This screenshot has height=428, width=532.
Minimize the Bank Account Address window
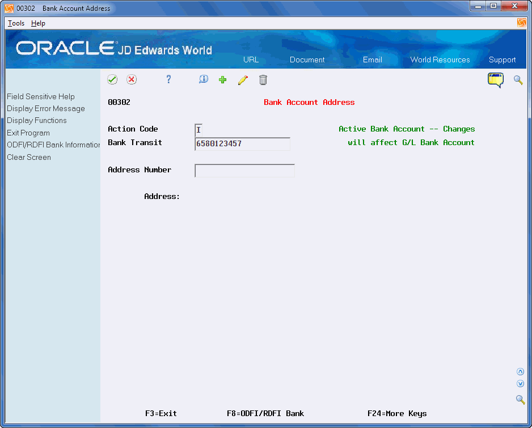tap(478, 6)
